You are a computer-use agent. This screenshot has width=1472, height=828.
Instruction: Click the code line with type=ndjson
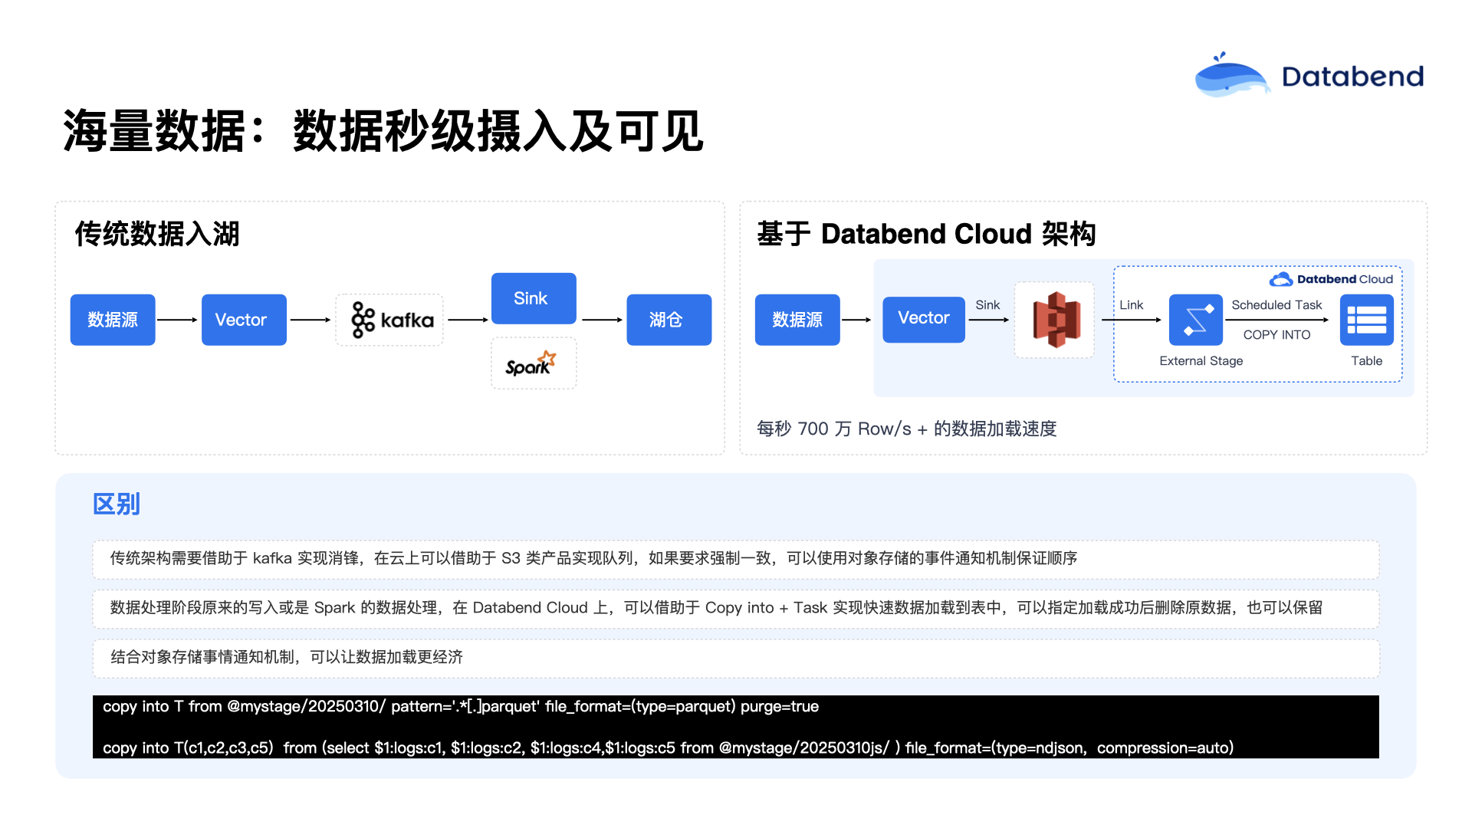(x=669, y=748)
